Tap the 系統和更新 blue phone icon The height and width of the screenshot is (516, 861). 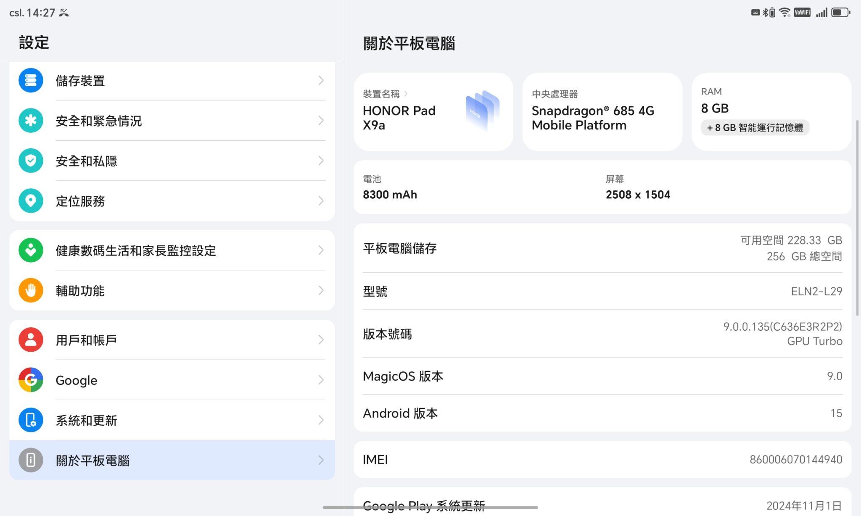click(x=31, y=420)
